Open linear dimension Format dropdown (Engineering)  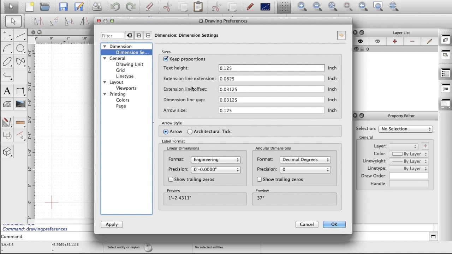click(216, 159)
